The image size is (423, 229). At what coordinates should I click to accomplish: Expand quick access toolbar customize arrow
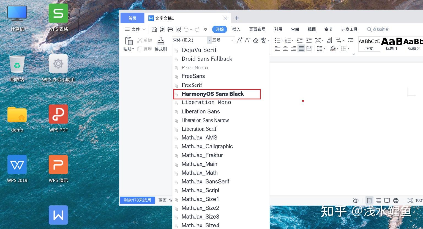pyautogui.click(x=205, y=29)
